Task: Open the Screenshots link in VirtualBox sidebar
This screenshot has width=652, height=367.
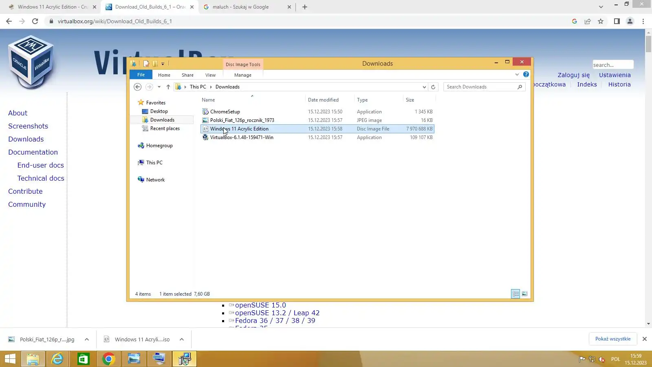Action: (28, 126)
